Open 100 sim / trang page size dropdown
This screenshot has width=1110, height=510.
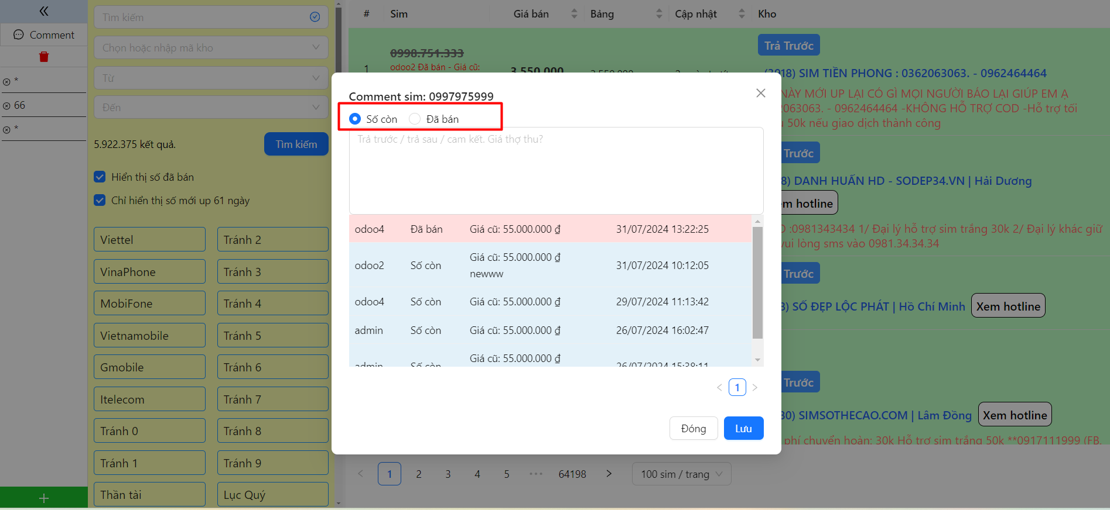681,474
